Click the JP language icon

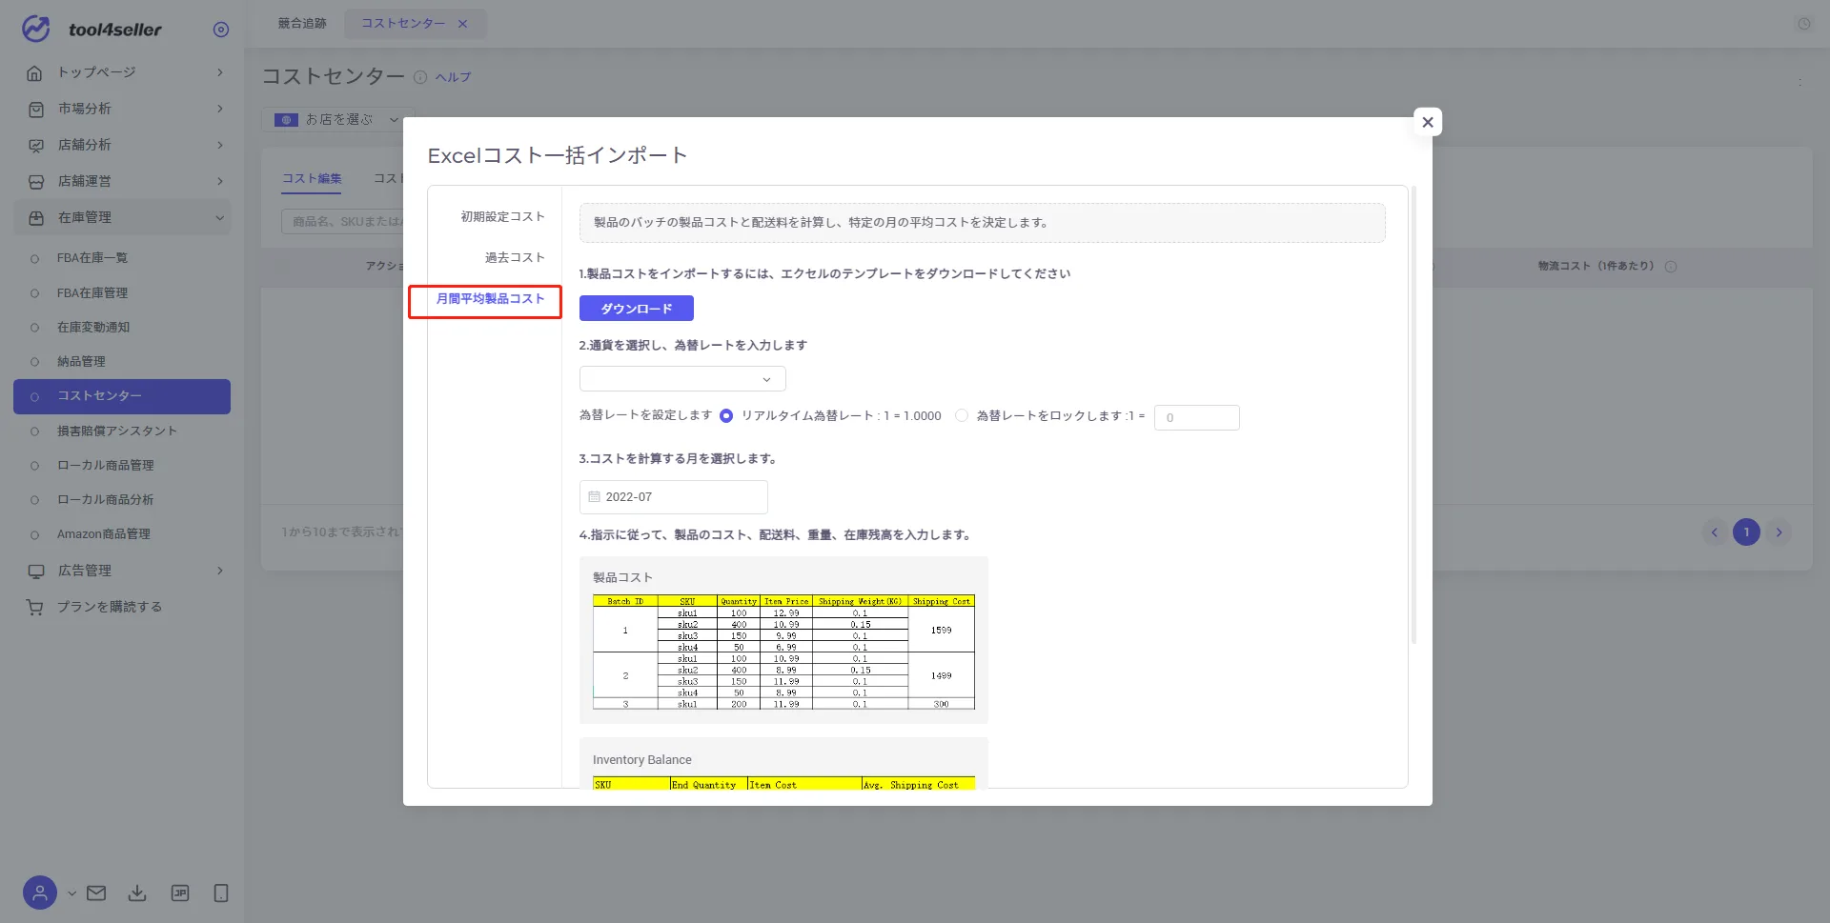180,893
